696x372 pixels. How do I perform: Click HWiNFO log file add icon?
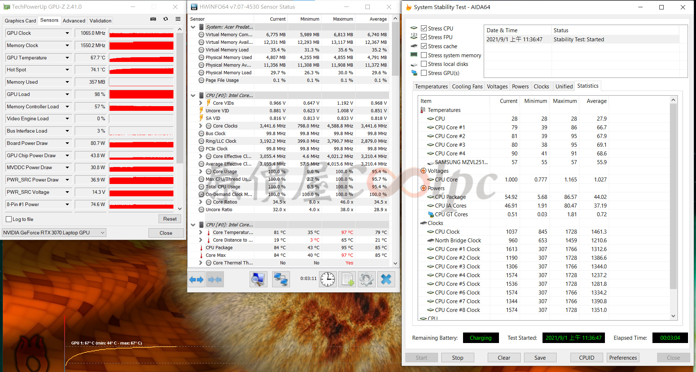[347, 279]
